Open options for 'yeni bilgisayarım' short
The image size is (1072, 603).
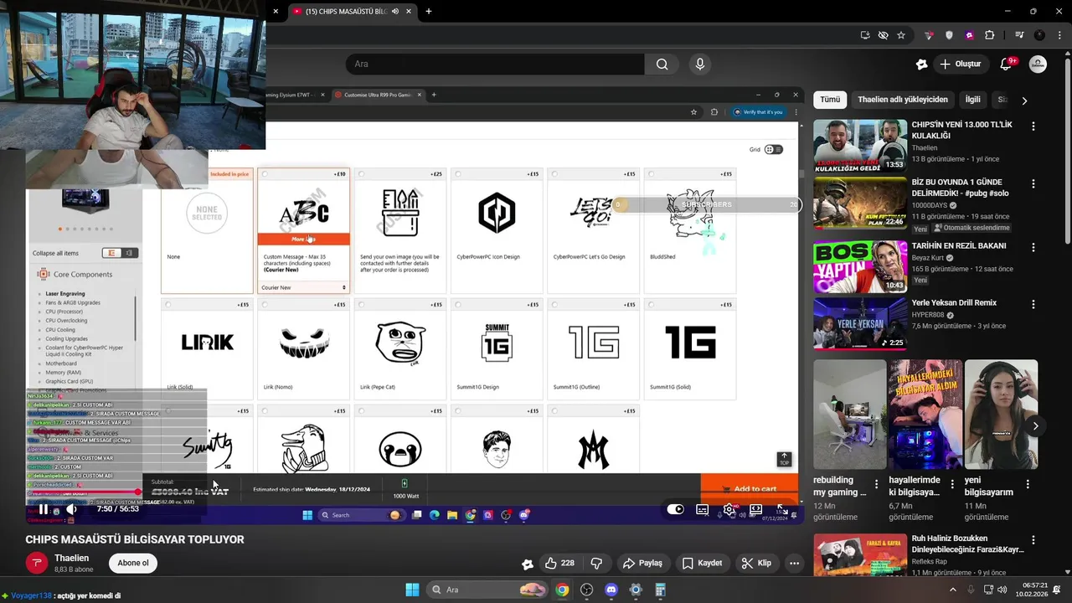[x=1028, y=484]
